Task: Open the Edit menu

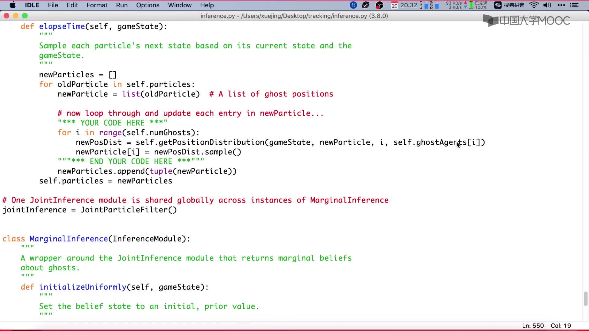Action: click(x=72, y=5)
